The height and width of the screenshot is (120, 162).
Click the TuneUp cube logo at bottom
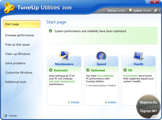click(x=5, y=115)
